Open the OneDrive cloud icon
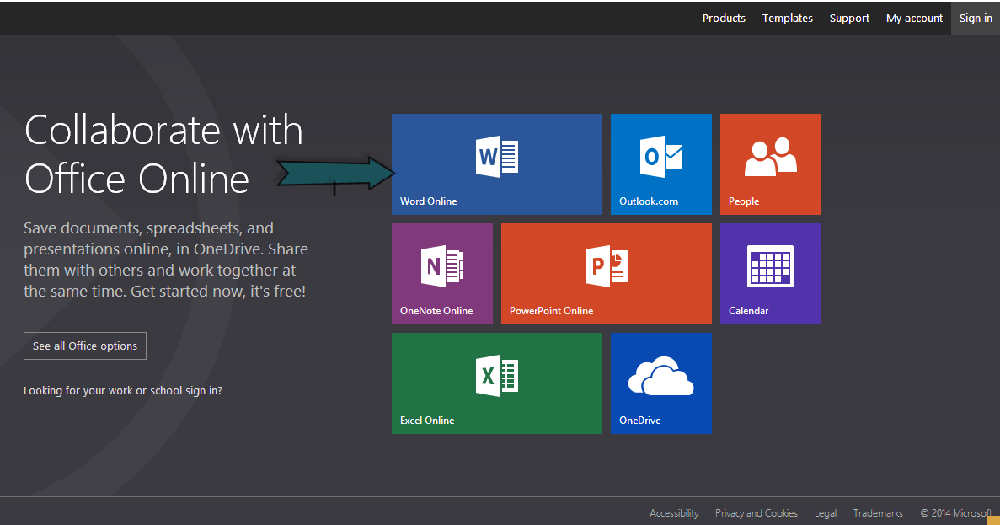 click(x=660, y=377)
